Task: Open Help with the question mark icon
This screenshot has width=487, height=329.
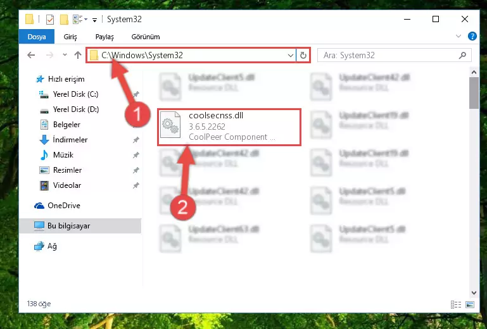Action: tap(472, 36)
